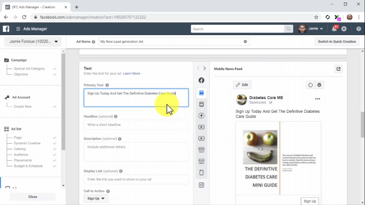Open the ad post three-dots menu
365x205 pixels.
[x=318, y=99]
